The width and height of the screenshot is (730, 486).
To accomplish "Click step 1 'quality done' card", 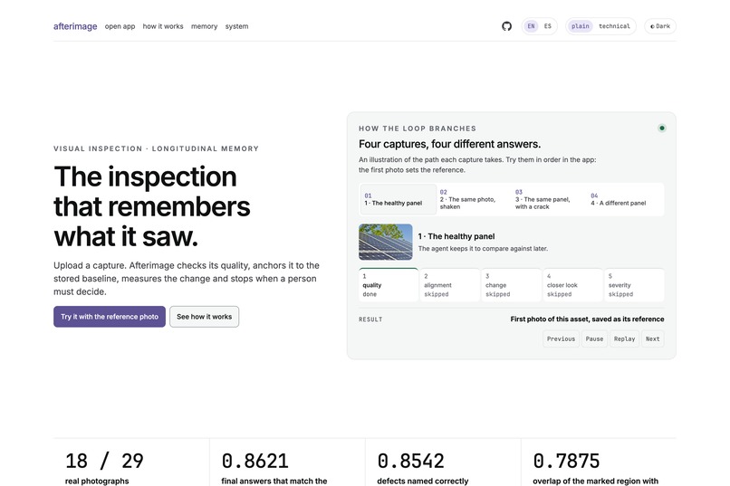I will coord(389,285).
